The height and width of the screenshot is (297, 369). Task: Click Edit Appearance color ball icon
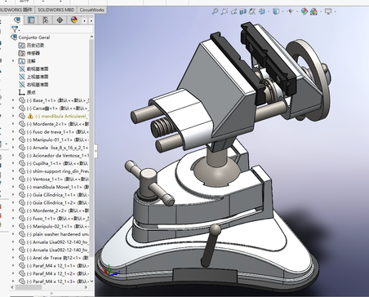[x=305, y=11]
